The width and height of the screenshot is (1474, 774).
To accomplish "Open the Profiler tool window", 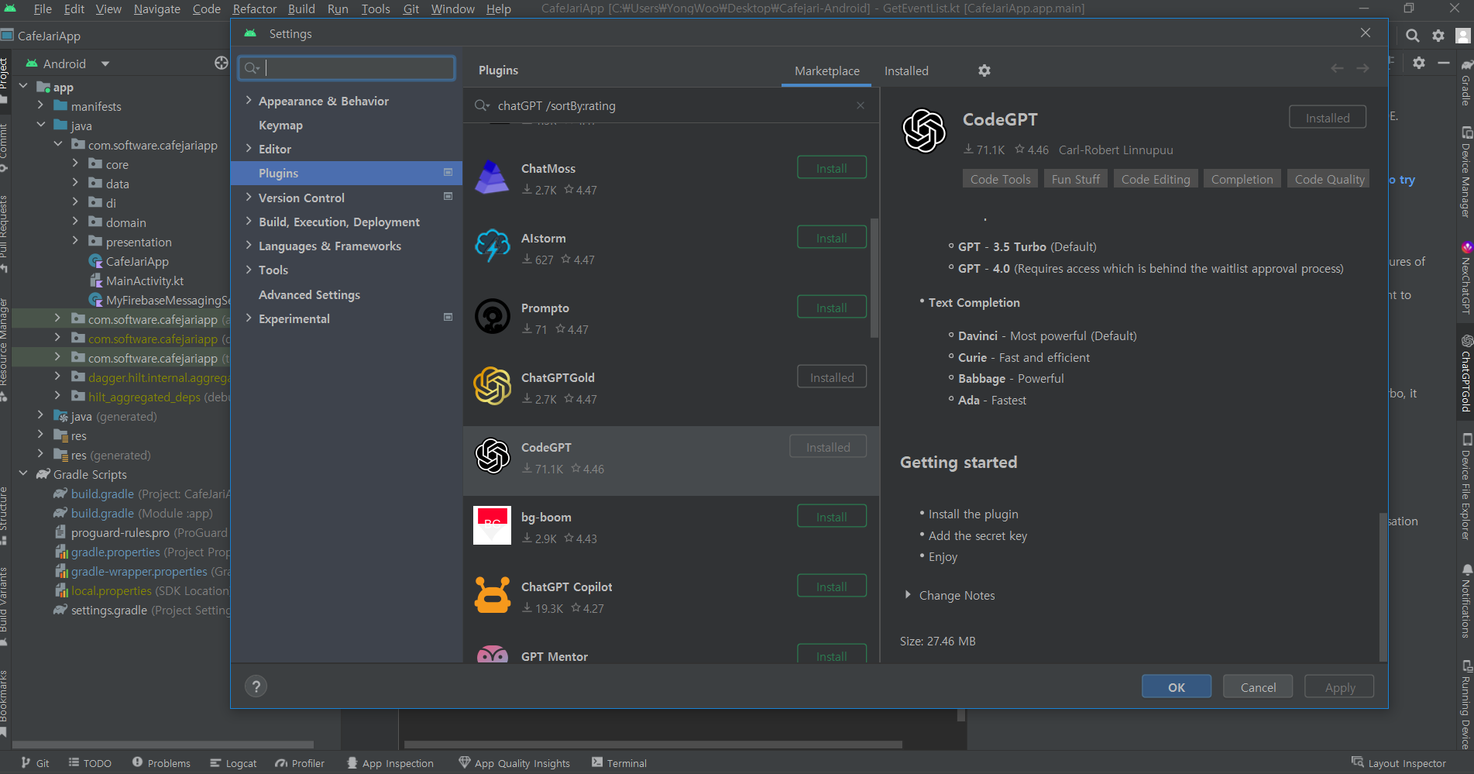I will (x=300, y=763).
